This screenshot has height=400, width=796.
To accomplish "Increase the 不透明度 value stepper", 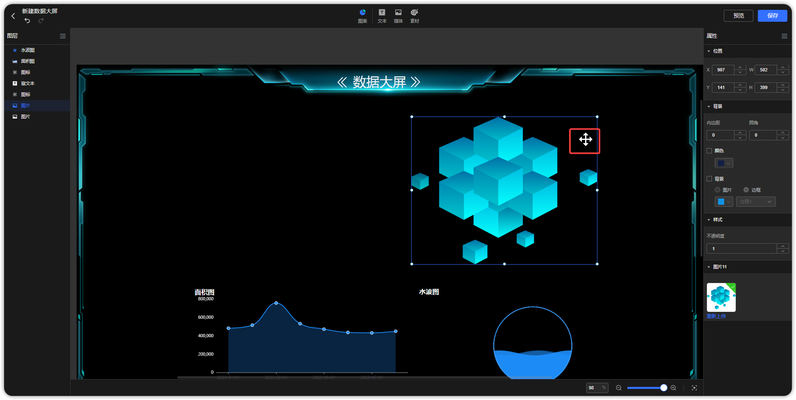I will coord(783,246).
